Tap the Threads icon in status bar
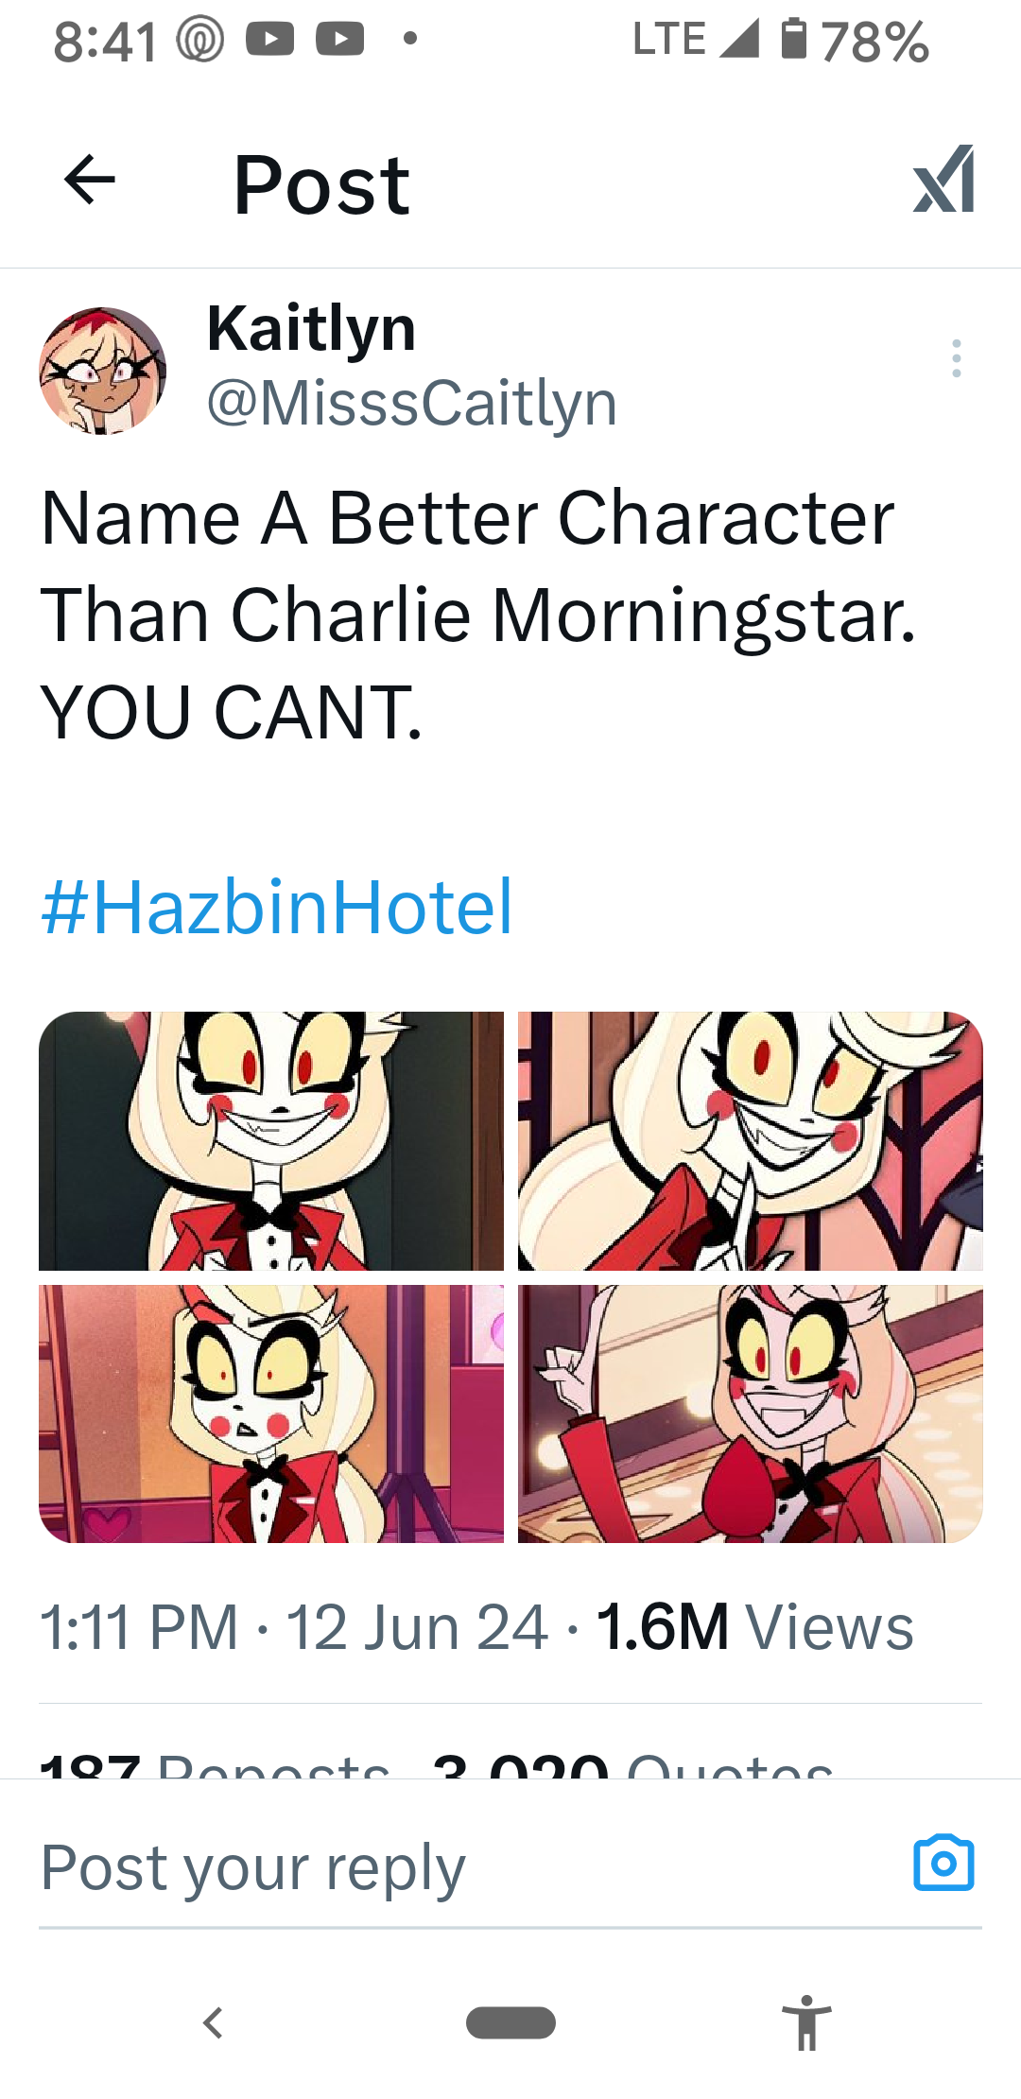This screenshot has height=2099, width=1021. click(199, 40)
